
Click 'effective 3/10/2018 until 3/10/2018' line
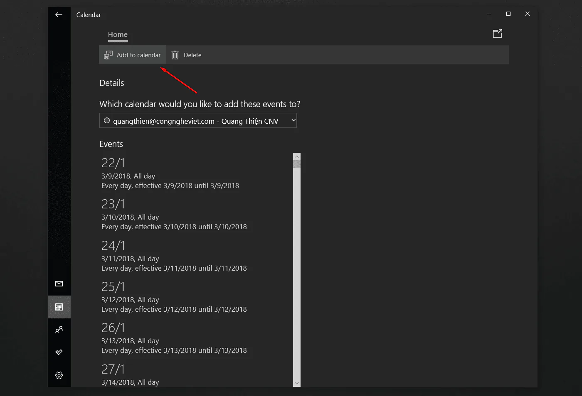pos(174,227)
